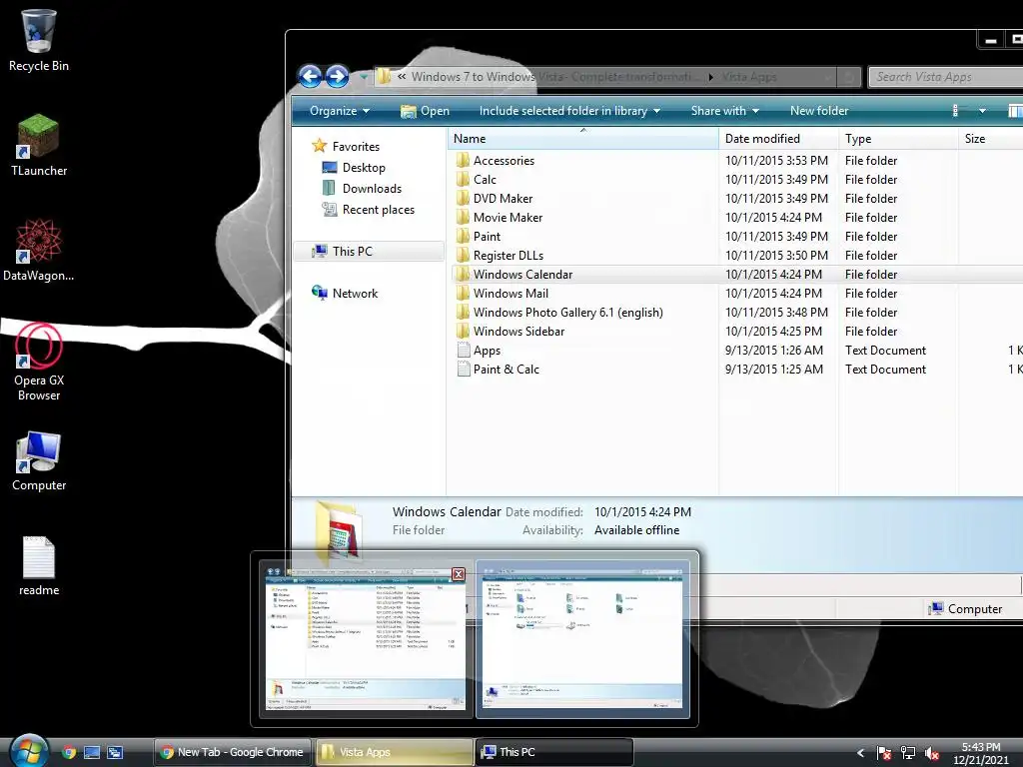Select the Windows Sidebar folder icon
The height and width of the screenshot is (767, 1023).
coord(464,332)
